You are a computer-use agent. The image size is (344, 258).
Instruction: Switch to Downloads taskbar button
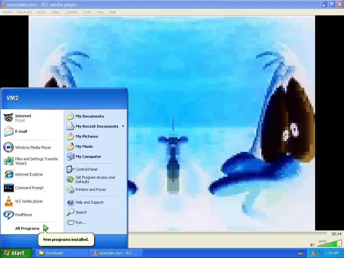coord(62,253)
